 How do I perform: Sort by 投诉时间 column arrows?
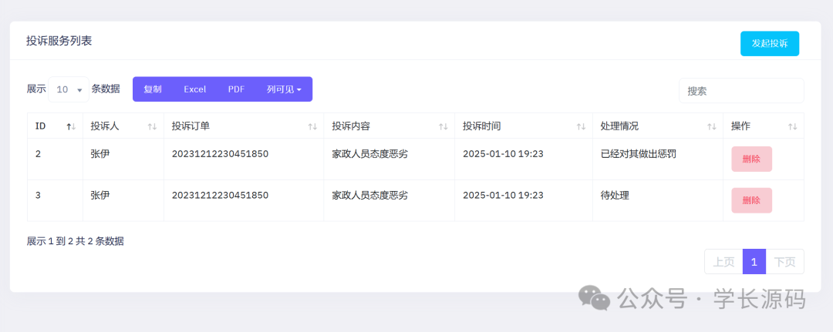(x=582, y=126)
